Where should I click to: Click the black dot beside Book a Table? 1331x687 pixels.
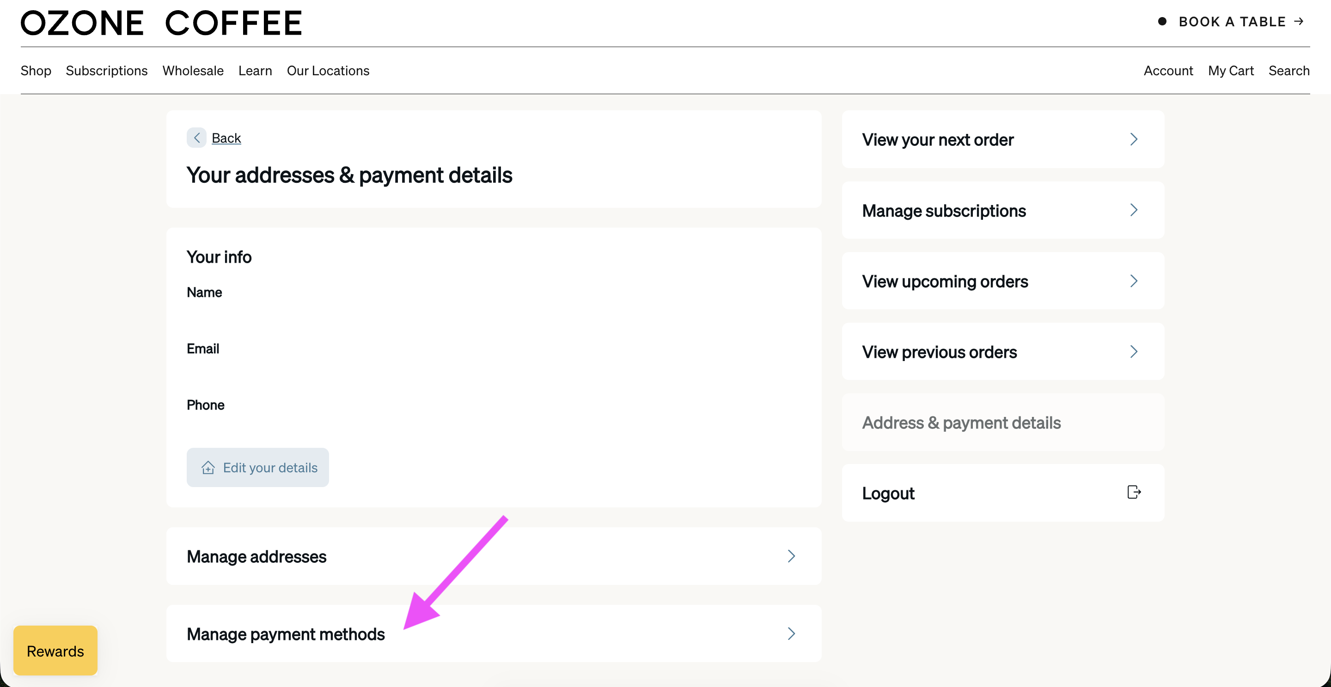tap(1162, 21)
